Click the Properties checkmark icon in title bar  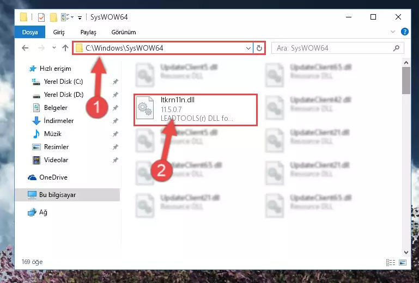(41, 17)
